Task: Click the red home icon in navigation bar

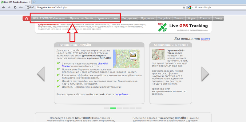Action: pos(26,18)
